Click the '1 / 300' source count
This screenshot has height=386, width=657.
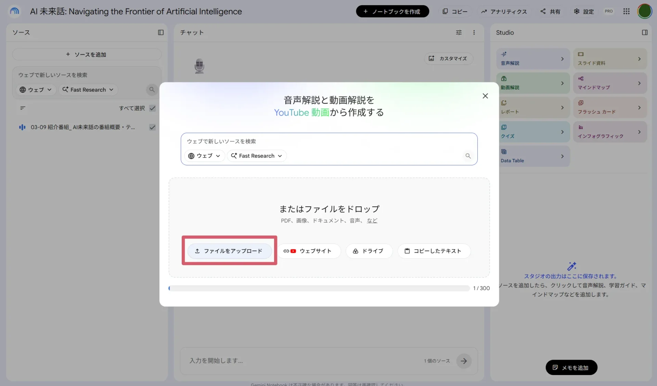pos(481,288)
